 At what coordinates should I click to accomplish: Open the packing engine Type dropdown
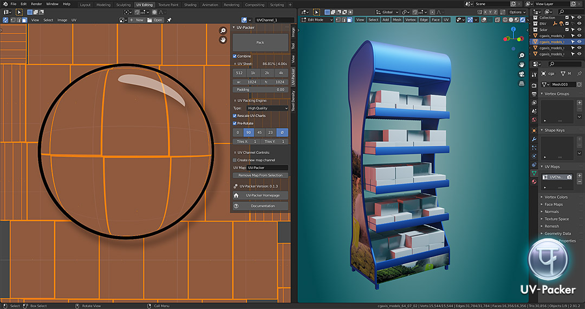coord(268,109)
